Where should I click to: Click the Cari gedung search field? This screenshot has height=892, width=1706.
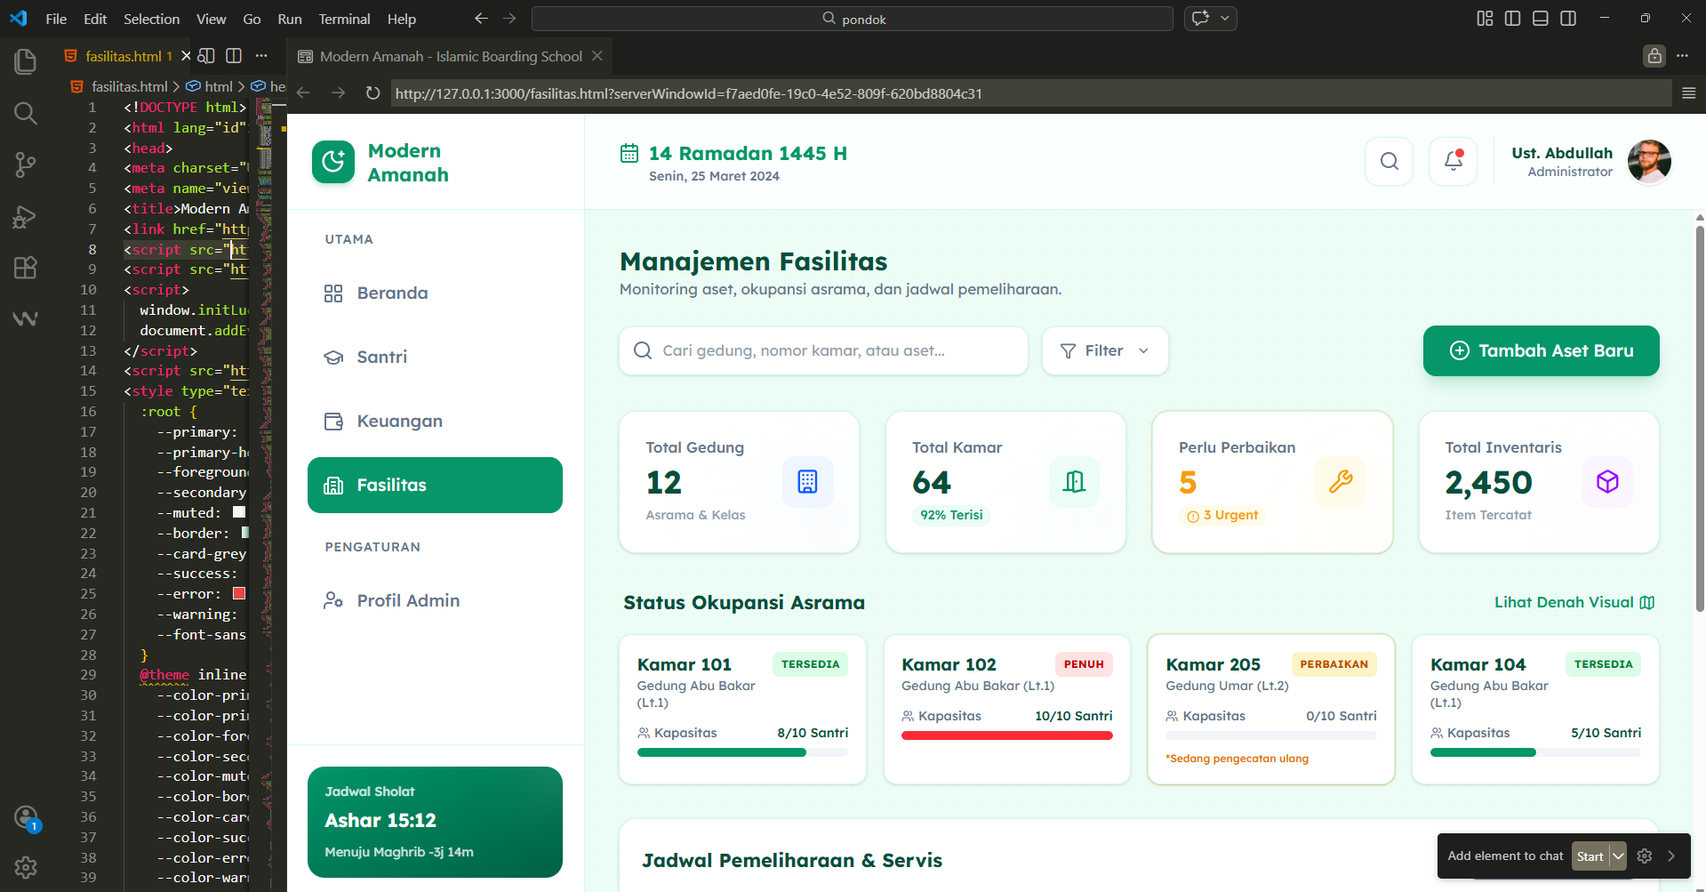coord(823,351)
